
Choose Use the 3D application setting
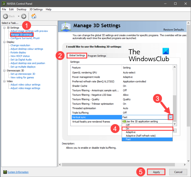147,121
